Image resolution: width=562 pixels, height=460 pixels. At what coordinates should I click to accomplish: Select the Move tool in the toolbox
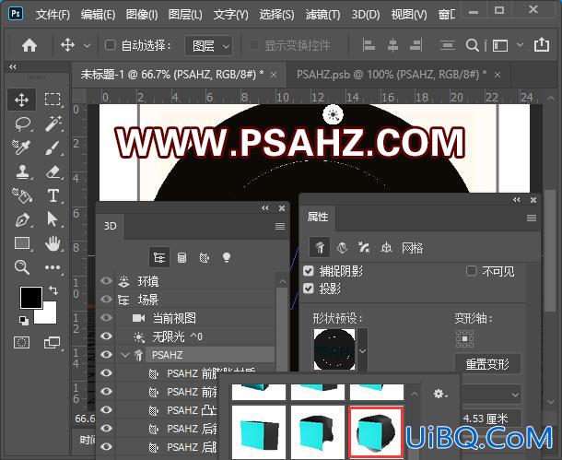(21, 100)
